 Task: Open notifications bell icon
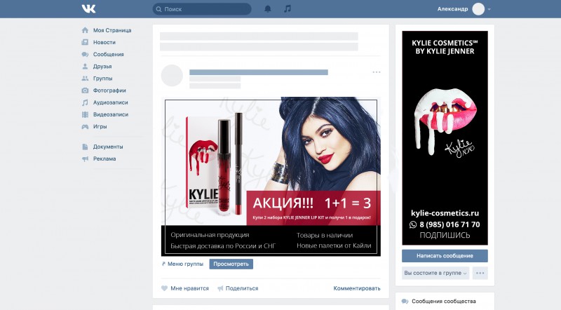(x=268, y=9)
